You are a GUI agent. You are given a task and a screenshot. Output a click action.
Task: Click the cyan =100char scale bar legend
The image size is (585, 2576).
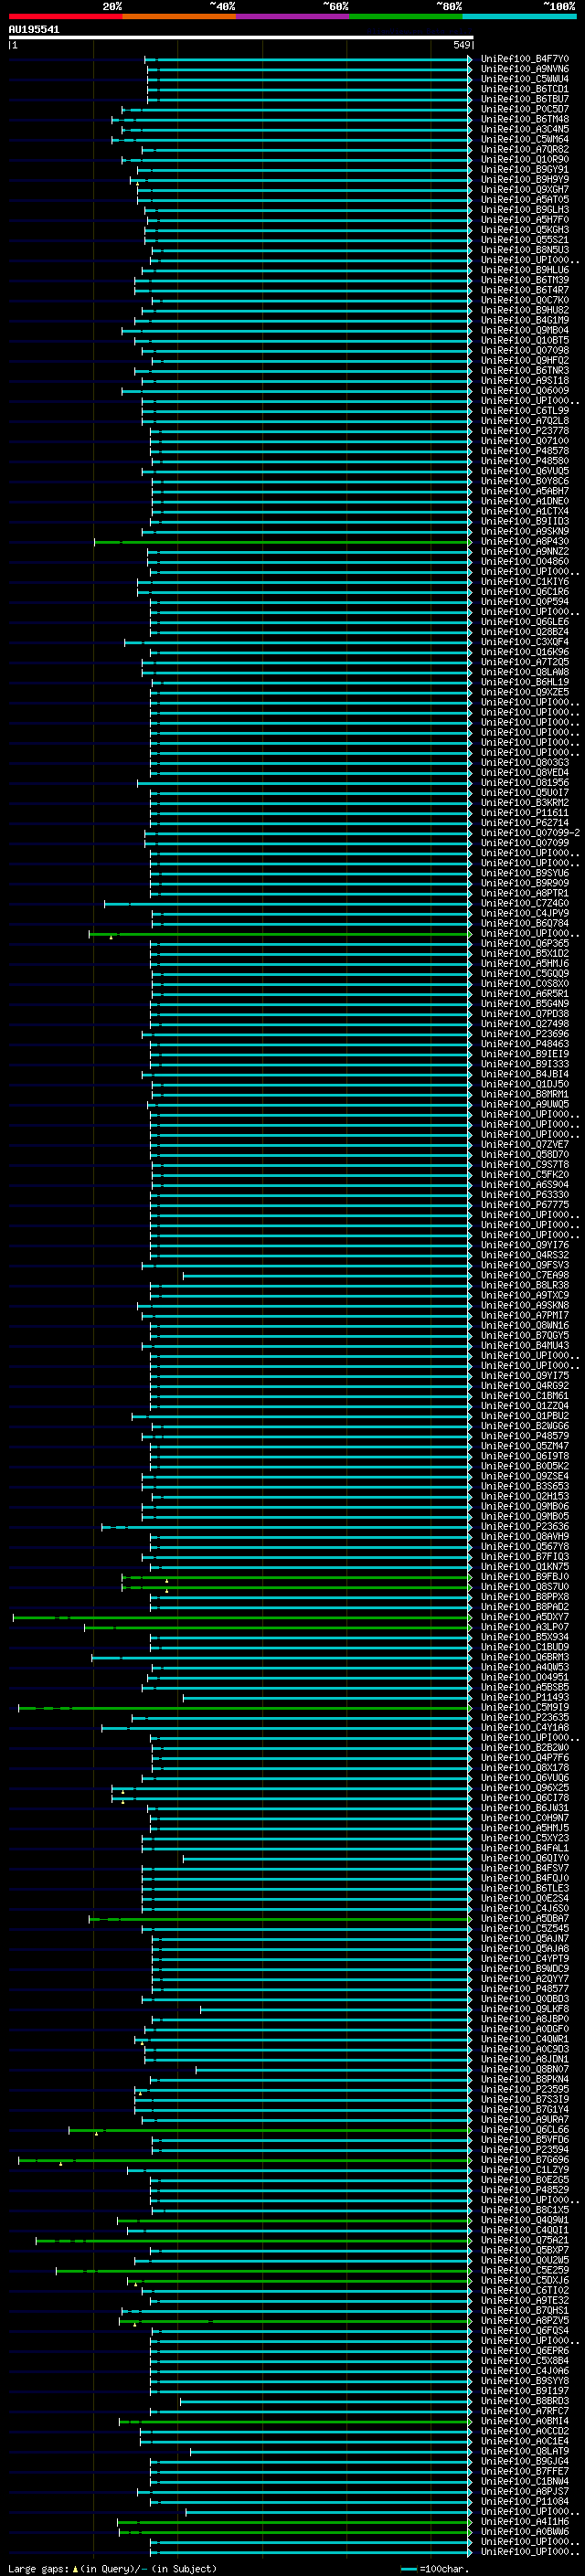pyautogui.click(x=409, y=2569)
